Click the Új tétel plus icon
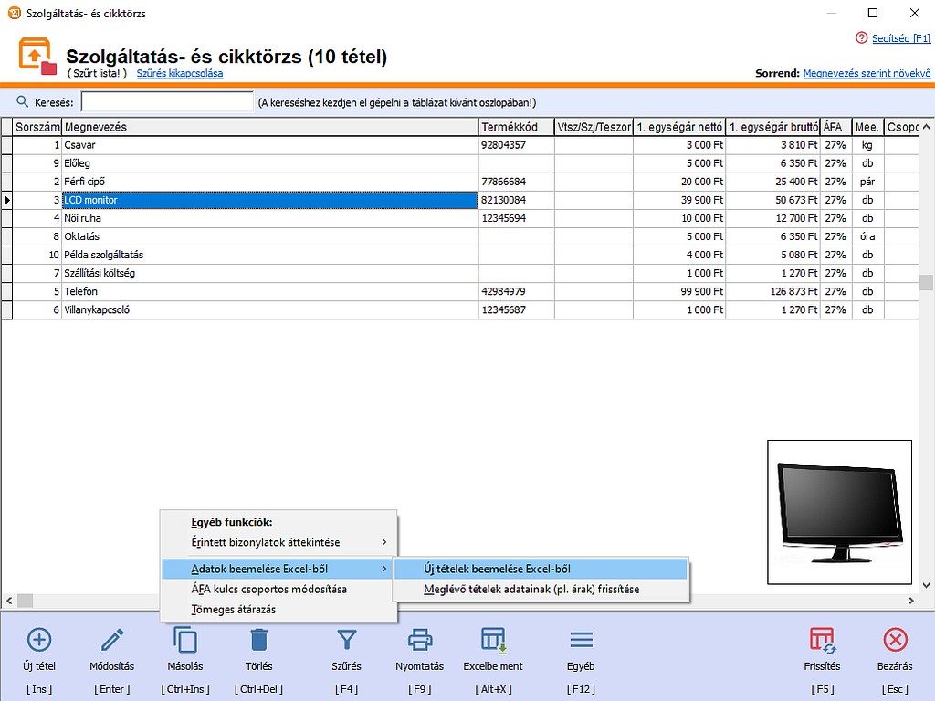 tap(39, 639)
